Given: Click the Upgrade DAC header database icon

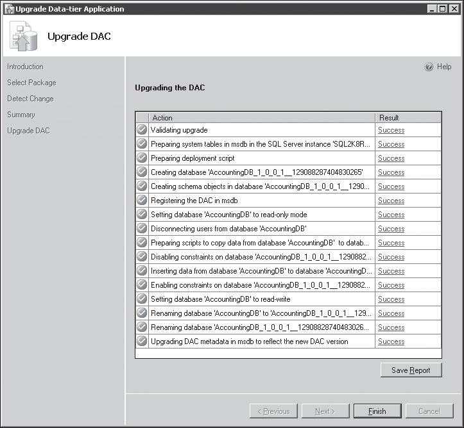Looking at the screenshot, I should point(23,36).
